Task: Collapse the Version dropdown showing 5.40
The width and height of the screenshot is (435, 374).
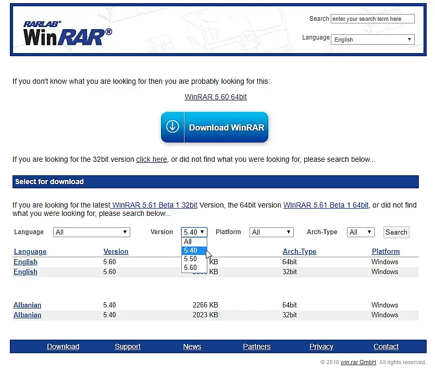Action: click(x=194, y=232)
